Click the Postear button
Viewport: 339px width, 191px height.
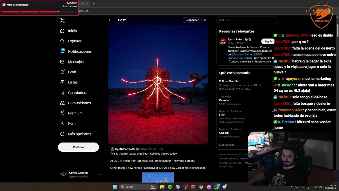tap(78, 147)
